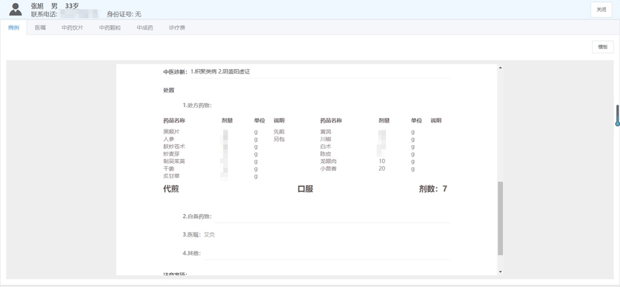The height and width of the screenshot is (287, 620).
Task: Click the drug name 陈皮
Action: click(x=325, y=154)
